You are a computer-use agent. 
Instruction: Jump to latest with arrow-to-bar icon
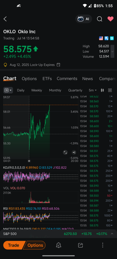pyautogui.click(x=74, y=152)
